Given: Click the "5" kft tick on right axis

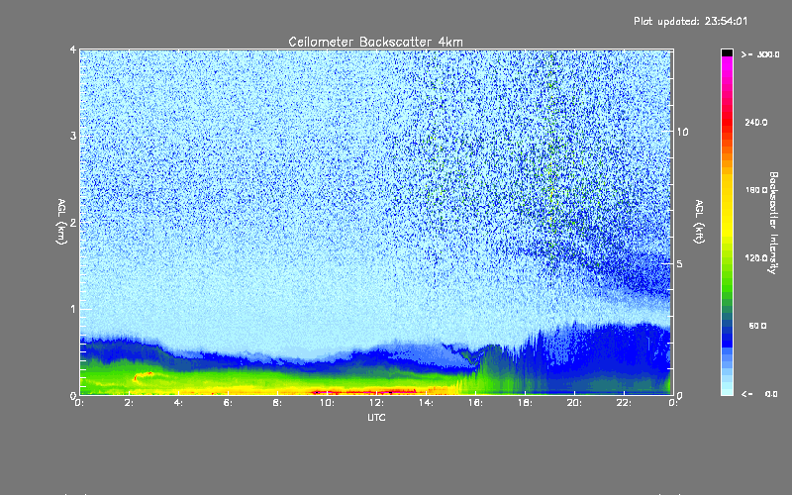Looking at the screenshot, I should (680, 263).
